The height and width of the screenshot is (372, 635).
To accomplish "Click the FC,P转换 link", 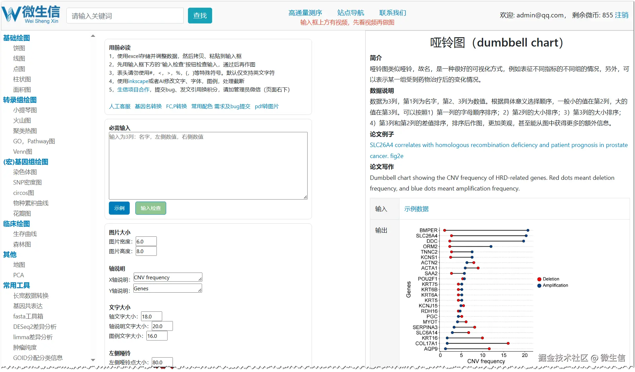I will (176, 106).
